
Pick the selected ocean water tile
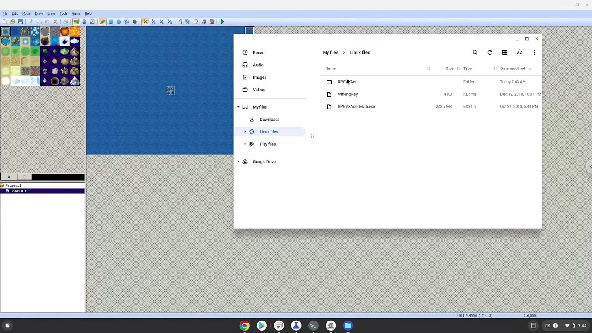coord(6,31)
